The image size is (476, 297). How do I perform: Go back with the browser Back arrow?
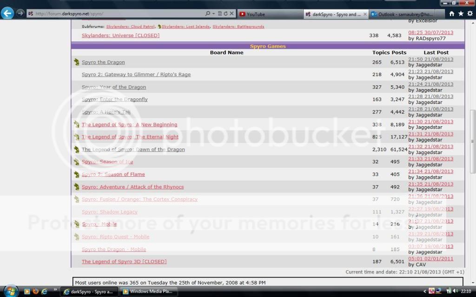point(7,13)
